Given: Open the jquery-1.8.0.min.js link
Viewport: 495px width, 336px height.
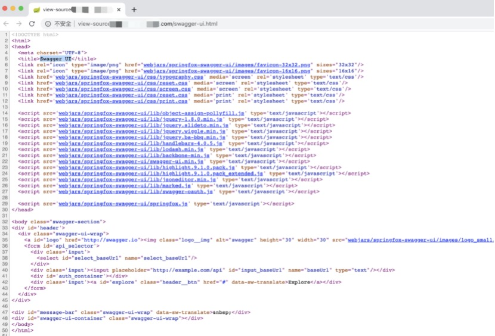Looking at the screenshot, I should click(140, 119).
